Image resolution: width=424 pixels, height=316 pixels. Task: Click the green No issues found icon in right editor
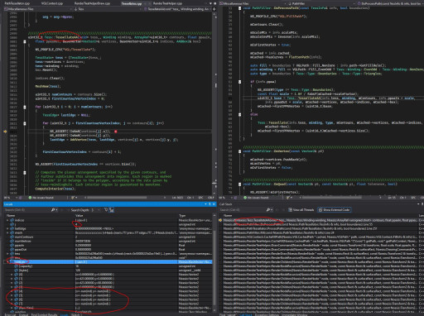(245, 198)
